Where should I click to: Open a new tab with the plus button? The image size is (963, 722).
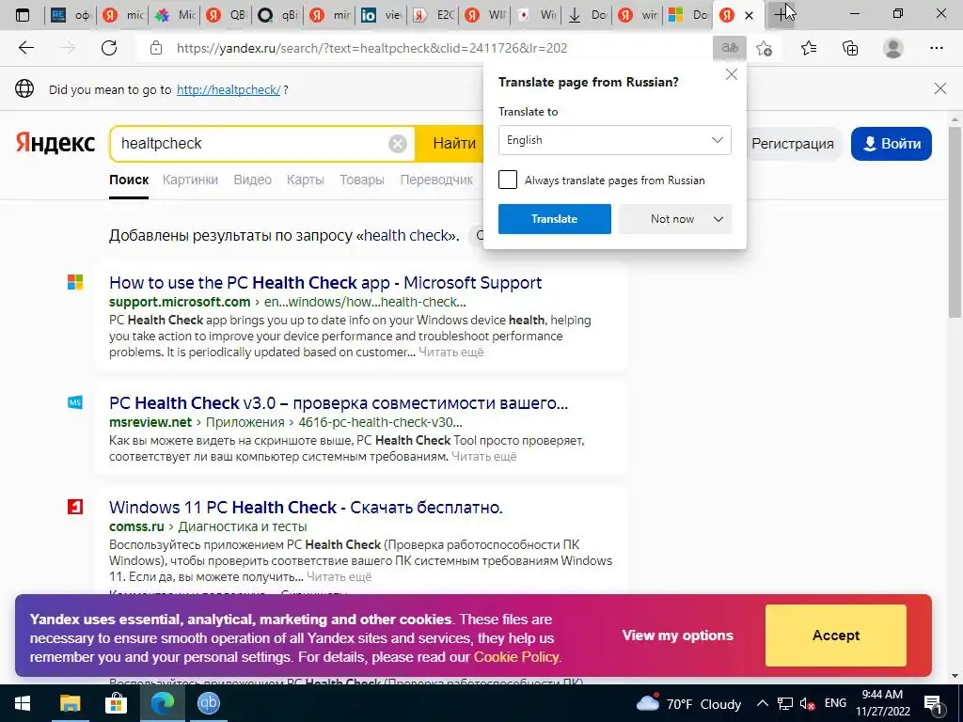click(x=781, y=15)
